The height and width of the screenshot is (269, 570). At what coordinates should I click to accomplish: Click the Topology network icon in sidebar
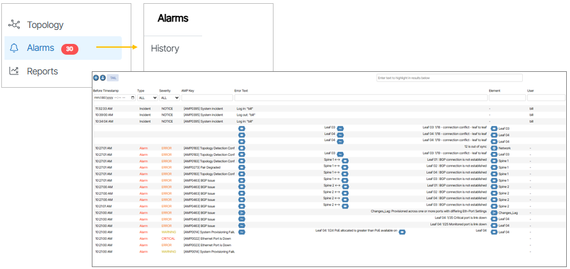coord(14,25)
